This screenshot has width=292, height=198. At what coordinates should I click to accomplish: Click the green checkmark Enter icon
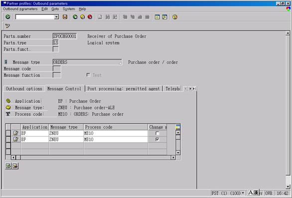[x=8, y=17]
